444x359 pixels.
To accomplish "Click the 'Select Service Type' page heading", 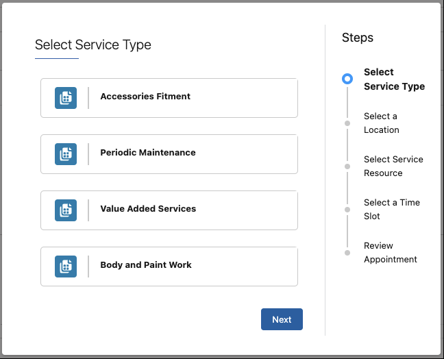I will click(x=93, y=45).
